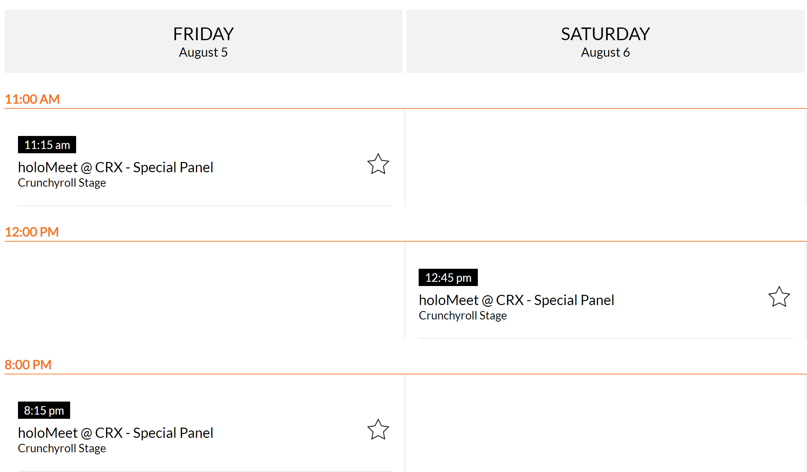Image resolution: width=807 pixels, height=472 pixels.
Task: Toggle the star for the 8:15 pm panel
Action: coord(378,430)
